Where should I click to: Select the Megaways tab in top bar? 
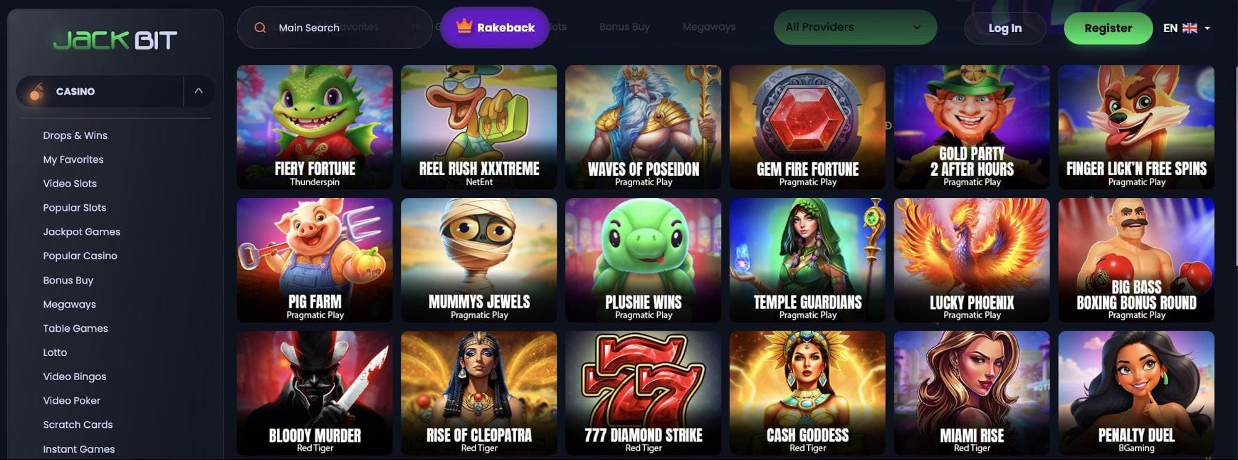pyautogui.click(x=709, y=27)
